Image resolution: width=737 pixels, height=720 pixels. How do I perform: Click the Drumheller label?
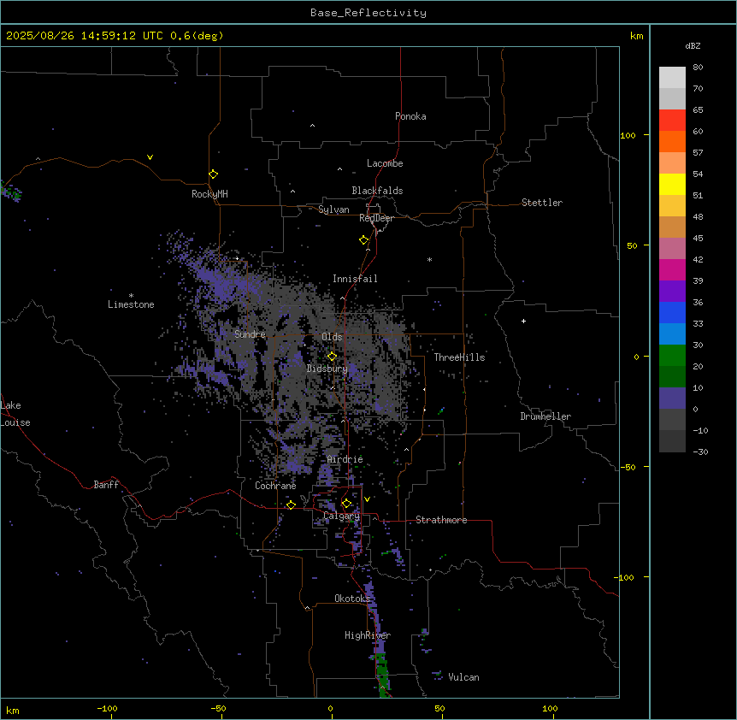pos(545,416)
